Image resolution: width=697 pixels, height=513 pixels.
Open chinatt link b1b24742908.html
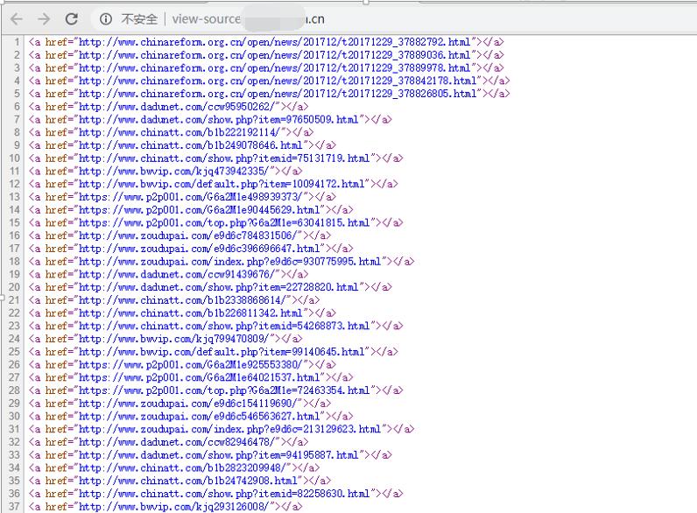pyautogui.click(x=188, y=481)
